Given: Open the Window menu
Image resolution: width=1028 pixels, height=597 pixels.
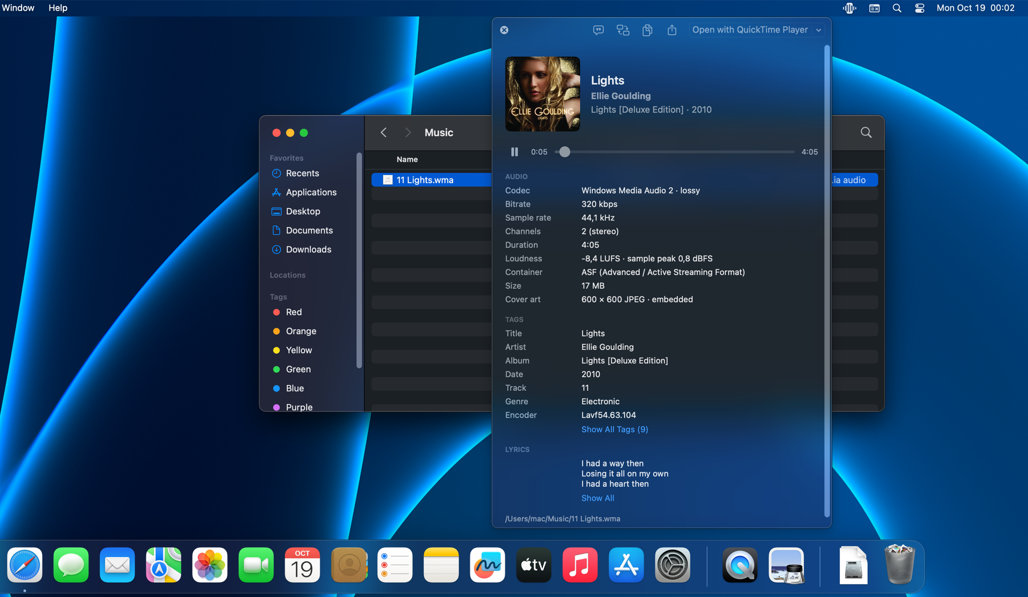Looking at the screenshot, I should tap(18, 8).
